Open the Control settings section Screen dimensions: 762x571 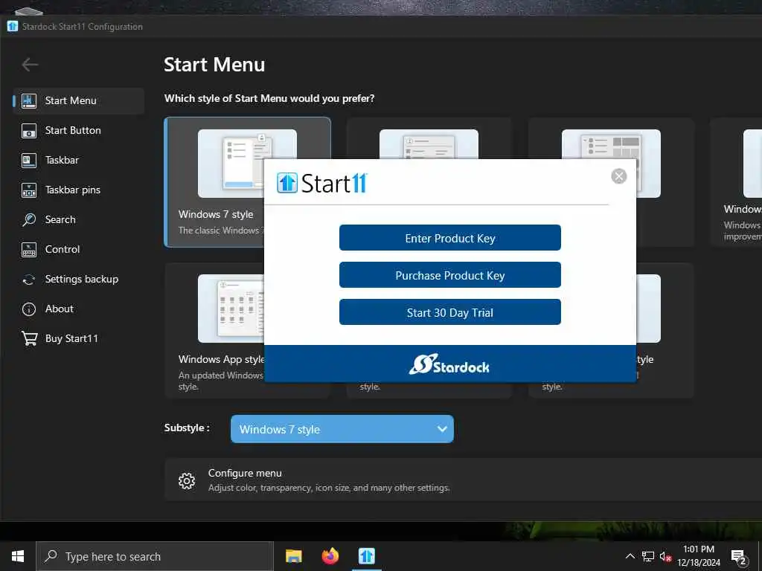click(x=79, y=249)
